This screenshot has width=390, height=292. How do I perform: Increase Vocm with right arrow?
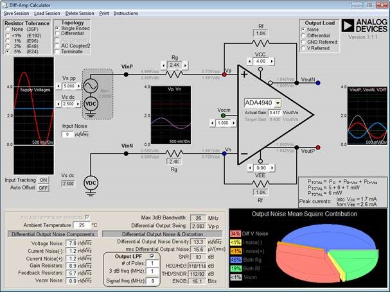pos(234,123)
